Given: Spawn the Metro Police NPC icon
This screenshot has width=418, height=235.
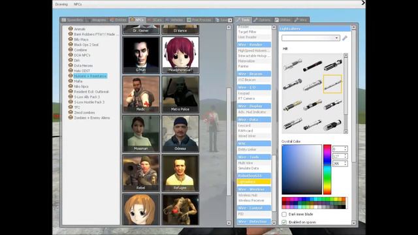Looking at the screenshot, I should pos(180,94).
